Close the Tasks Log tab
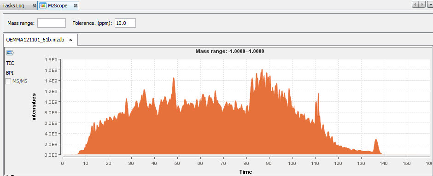 34,6
